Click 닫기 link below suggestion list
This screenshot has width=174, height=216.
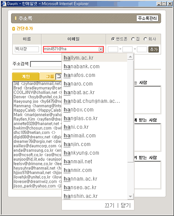(126, 205)
